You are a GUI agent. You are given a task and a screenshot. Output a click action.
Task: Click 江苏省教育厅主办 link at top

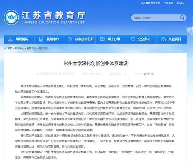pos(151,3)
